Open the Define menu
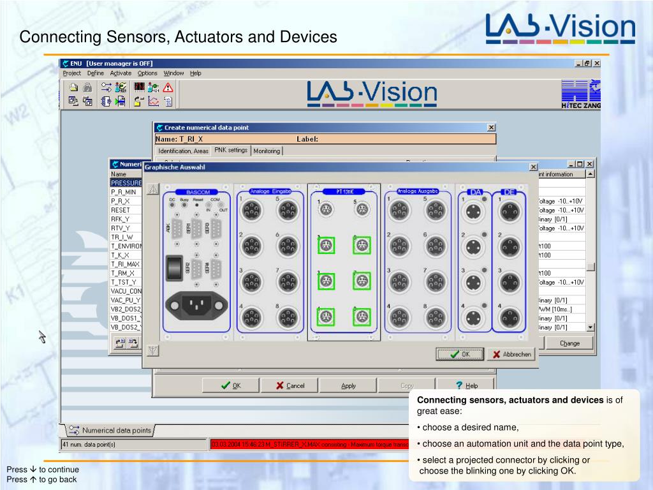 (x=96, y=73)
